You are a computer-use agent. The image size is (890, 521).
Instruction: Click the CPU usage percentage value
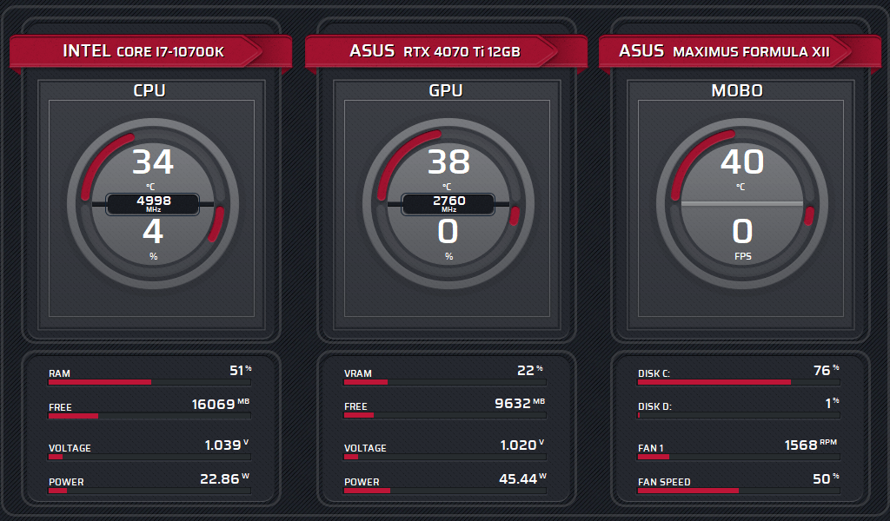153,233
